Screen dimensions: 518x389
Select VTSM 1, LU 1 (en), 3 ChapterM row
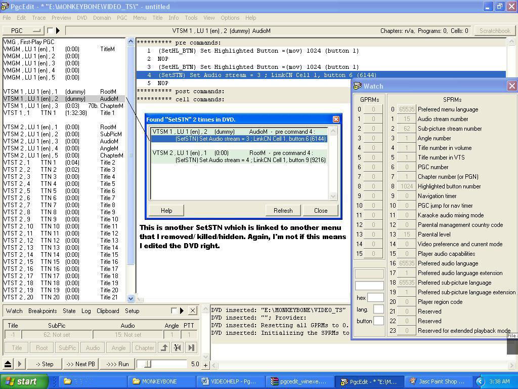point(63,106)
